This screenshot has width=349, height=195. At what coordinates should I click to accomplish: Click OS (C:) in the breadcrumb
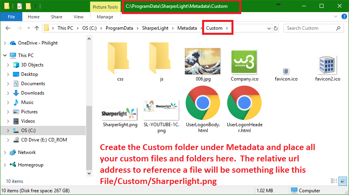(x=89, y=28)
